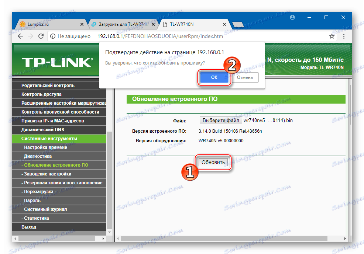Open a new tab with the new-tab button

click(238, 24)
